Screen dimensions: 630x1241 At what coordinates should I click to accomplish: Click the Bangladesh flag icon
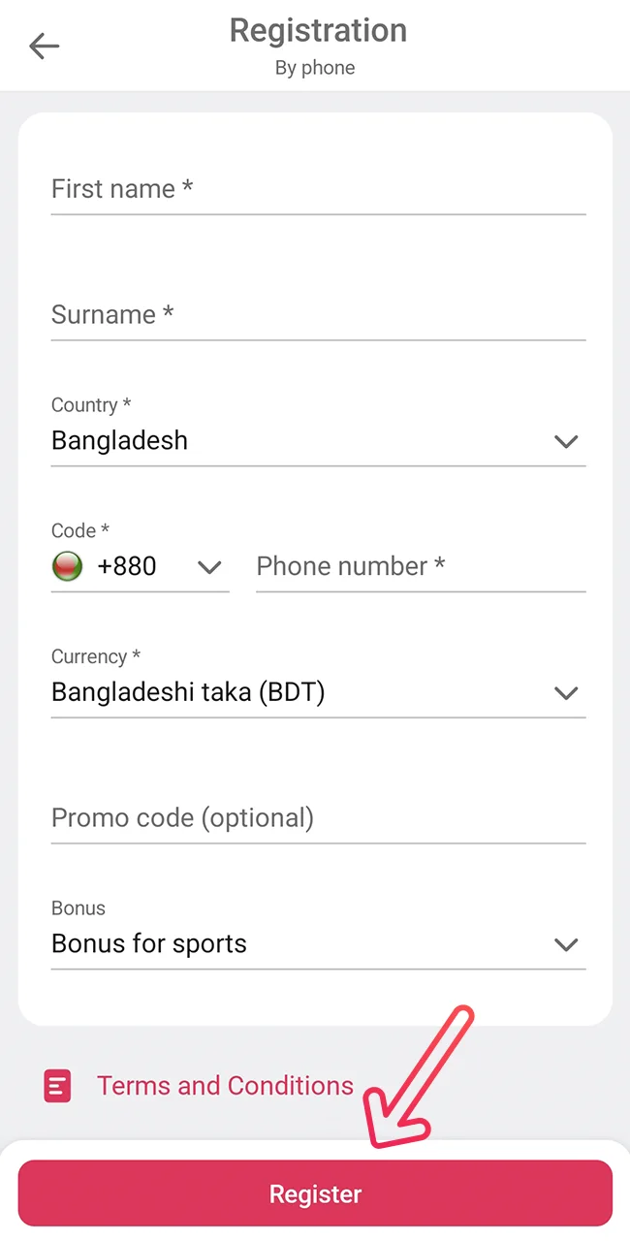click(x=67, y=566)
